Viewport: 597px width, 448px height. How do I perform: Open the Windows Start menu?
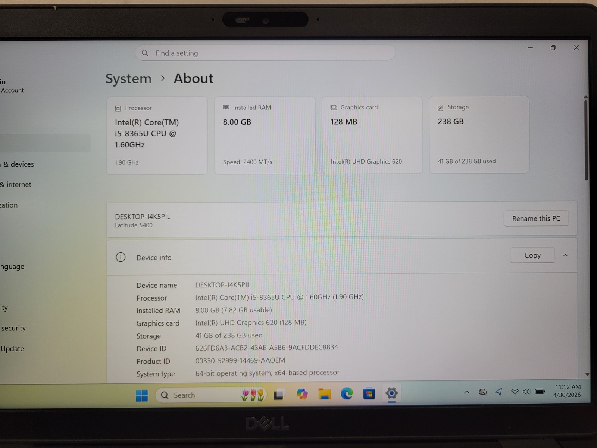click(142, 395)
